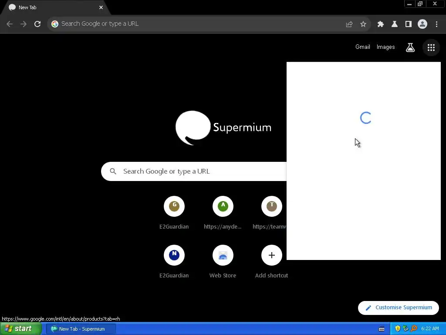Image resolution: width=446 pixels, height=335 pixels.
Task: Open the Gmail link
Action: click(x=363, y=47)
